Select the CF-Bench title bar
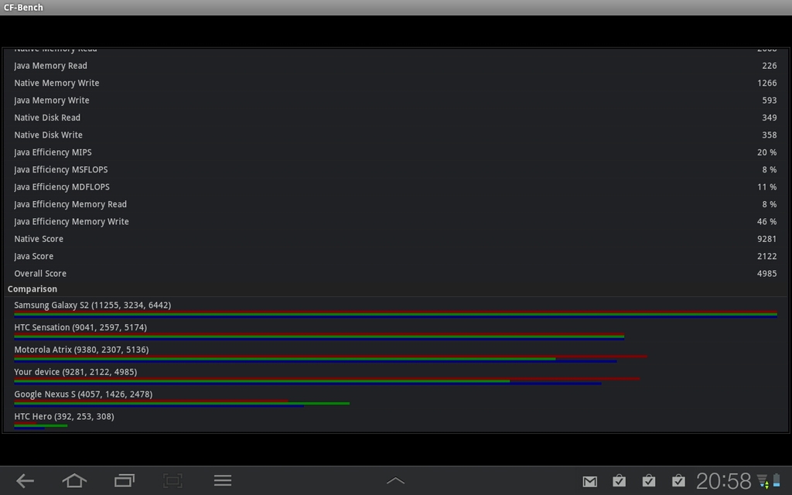Viewport: 792px width, 495px height. [x=23, y=7]
